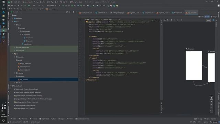Click the project panel settings gear icon
Image resolution: width=220 pixels, height=124 pixels.
click(x=74, y=12)
